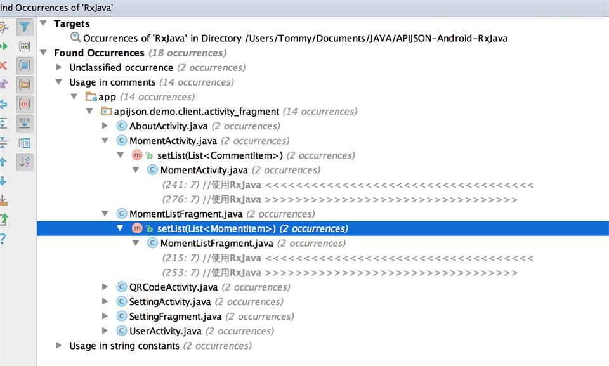Click the import-to-tray down arrow icon

tap(3, 200)
